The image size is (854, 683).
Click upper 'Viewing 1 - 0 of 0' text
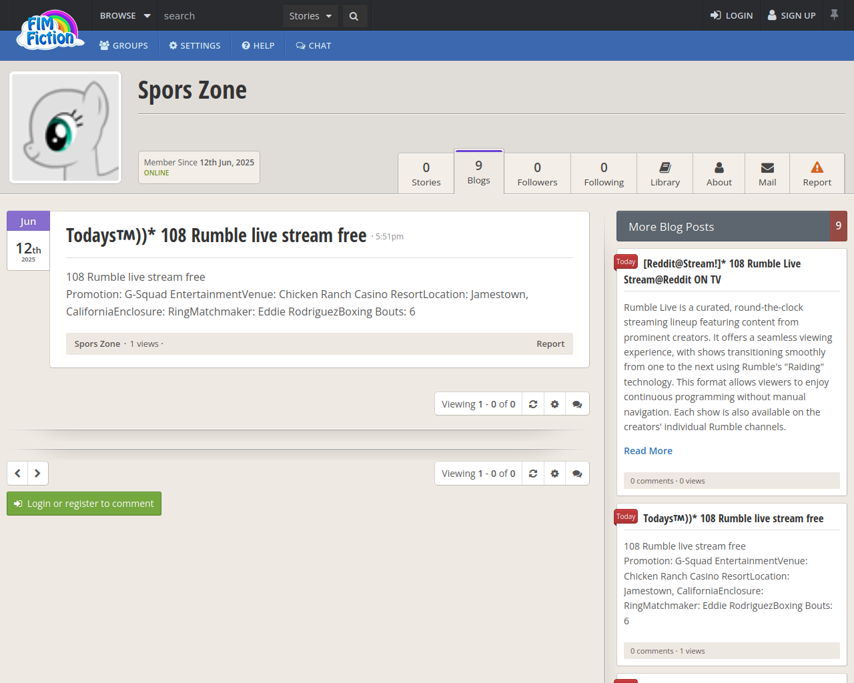(478, 404)
